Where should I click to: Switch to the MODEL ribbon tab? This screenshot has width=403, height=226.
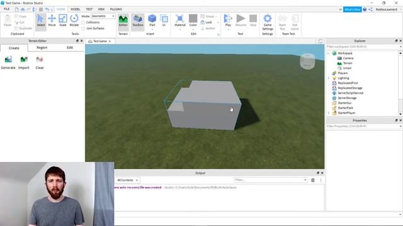pyautogui.click(x=76, y=9)
